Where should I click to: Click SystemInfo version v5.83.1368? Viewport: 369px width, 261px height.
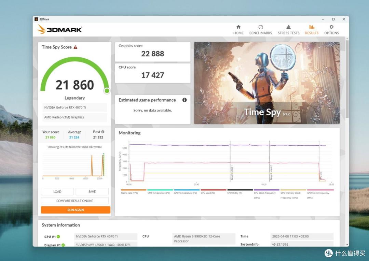coord(302,244)
